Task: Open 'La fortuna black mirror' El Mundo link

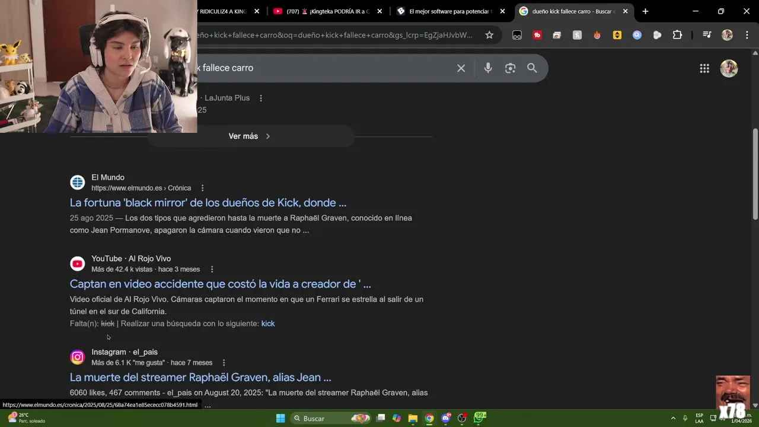Action: click(x=208, y=203)
